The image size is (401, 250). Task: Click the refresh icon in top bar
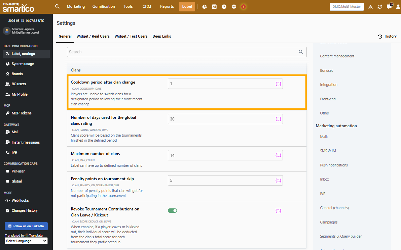[380, 7]
